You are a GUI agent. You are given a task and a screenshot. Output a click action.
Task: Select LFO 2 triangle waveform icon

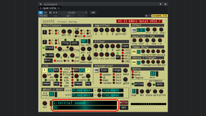click(82, 70)
